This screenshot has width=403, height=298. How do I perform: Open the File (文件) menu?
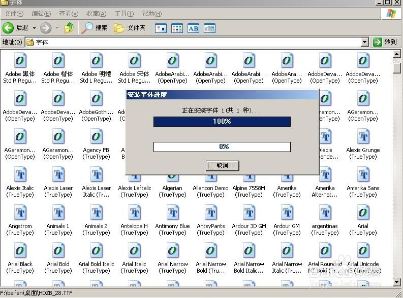[14, 14]
